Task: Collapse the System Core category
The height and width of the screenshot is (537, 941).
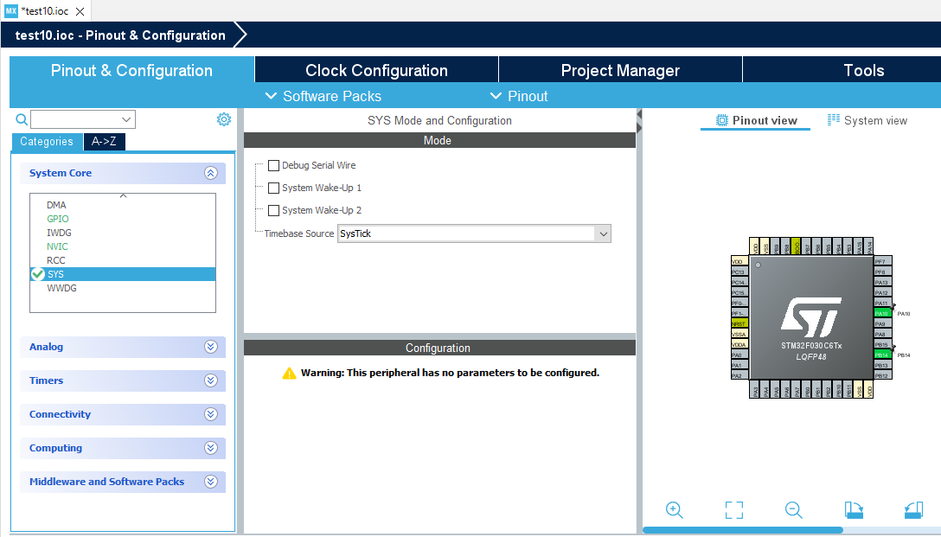Action: [x=210, y=173]
